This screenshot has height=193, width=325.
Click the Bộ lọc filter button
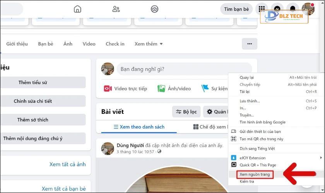[x=186, y=112]
